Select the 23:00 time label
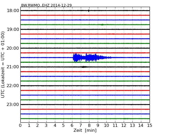Viewport: 170px width, 136px height. point(13,104)
